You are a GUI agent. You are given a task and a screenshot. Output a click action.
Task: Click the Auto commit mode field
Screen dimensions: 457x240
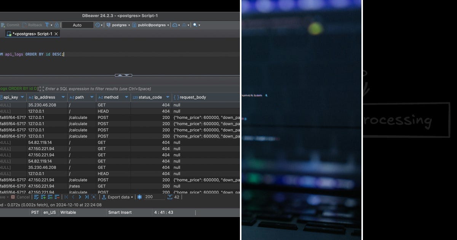coord(77,25)
